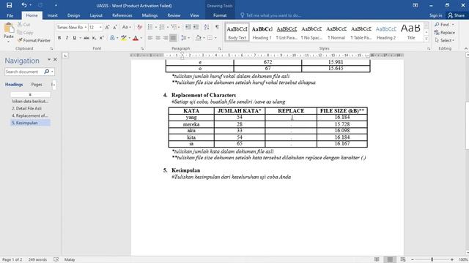This screenshot has height=263, width=469.
Task: Open Navigation pane task options arrow
Action: [49, 60]
